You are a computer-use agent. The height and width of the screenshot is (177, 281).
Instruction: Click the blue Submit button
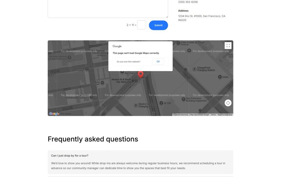pos(158,25)
